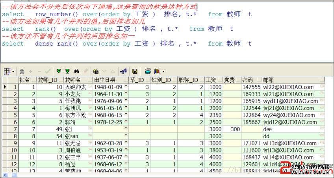Click the grid select-mode icon

(7, 71)
